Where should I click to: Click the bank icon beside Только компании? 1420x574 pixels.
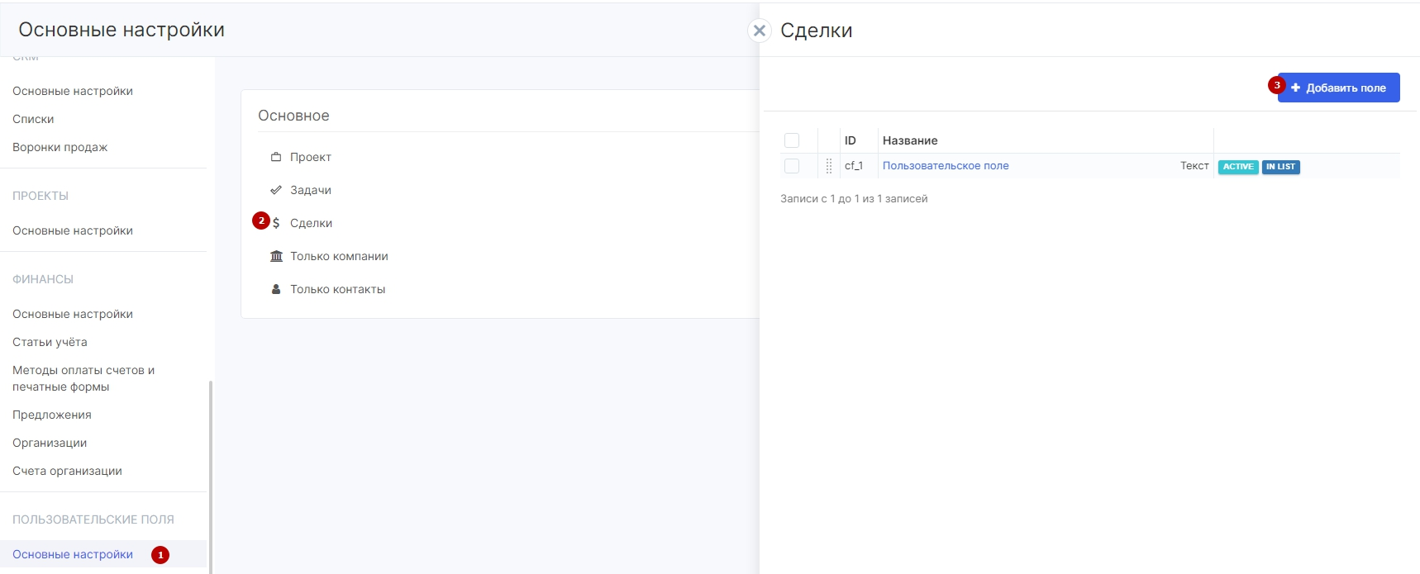276,256
